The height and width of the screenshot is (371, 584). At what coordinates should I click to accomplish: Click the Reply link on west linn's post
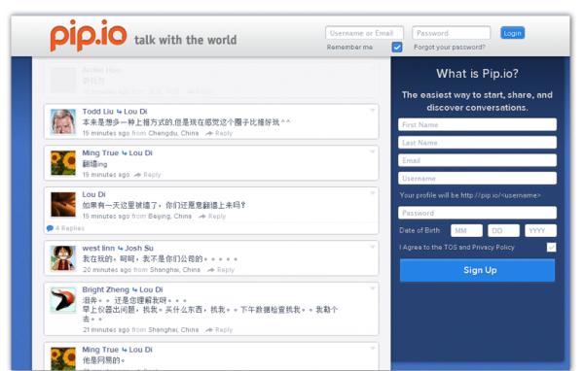pyautogui.click(x=226, y=270)
